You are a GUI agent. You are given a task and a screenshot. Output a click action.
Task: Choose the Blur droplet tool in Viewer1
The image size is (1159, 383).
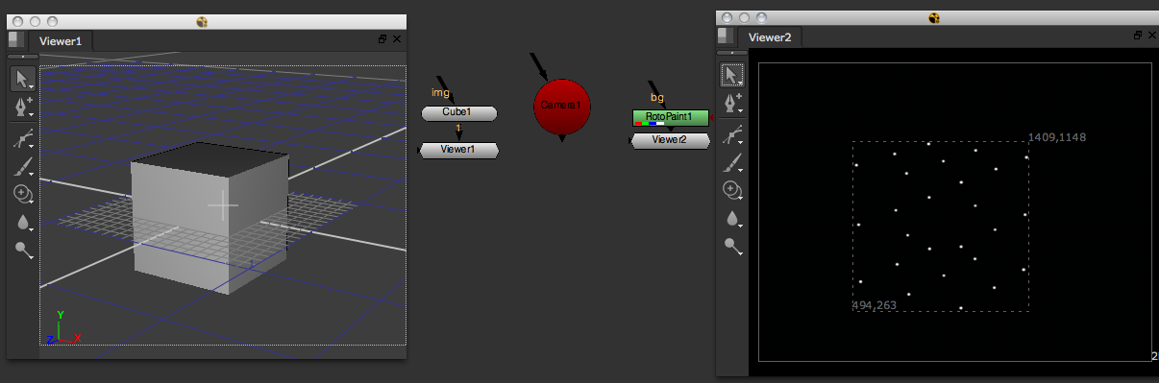click(x=23, y=223)
